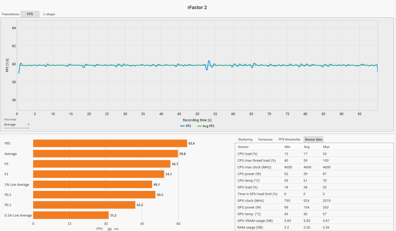Viewport: 396px width, 231px height.
Task: Select the CPU max thread load row
Action: 314,160
